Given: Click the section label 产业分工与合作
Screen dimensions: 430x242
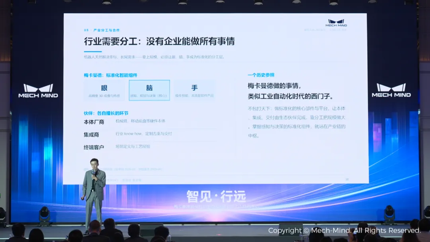Looking at the screenshot, I should pyautogui.click(x=106, y=30).
